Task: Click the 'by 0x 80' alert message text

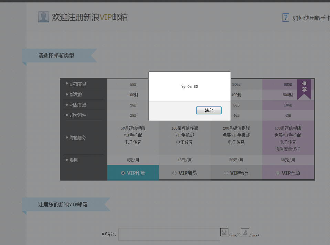Action: pyautogui.click(x=189, y=86)
